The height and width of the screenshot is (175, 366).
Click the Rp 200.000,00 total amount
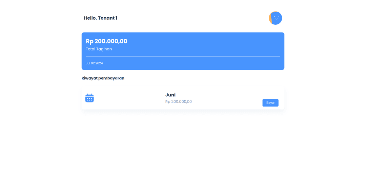tap(106, 41)
